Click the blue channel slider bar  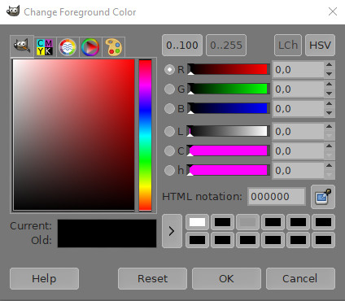click(229, 108)
